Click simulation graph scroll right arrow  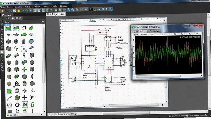pyautogui.click(x=202, y=76)
